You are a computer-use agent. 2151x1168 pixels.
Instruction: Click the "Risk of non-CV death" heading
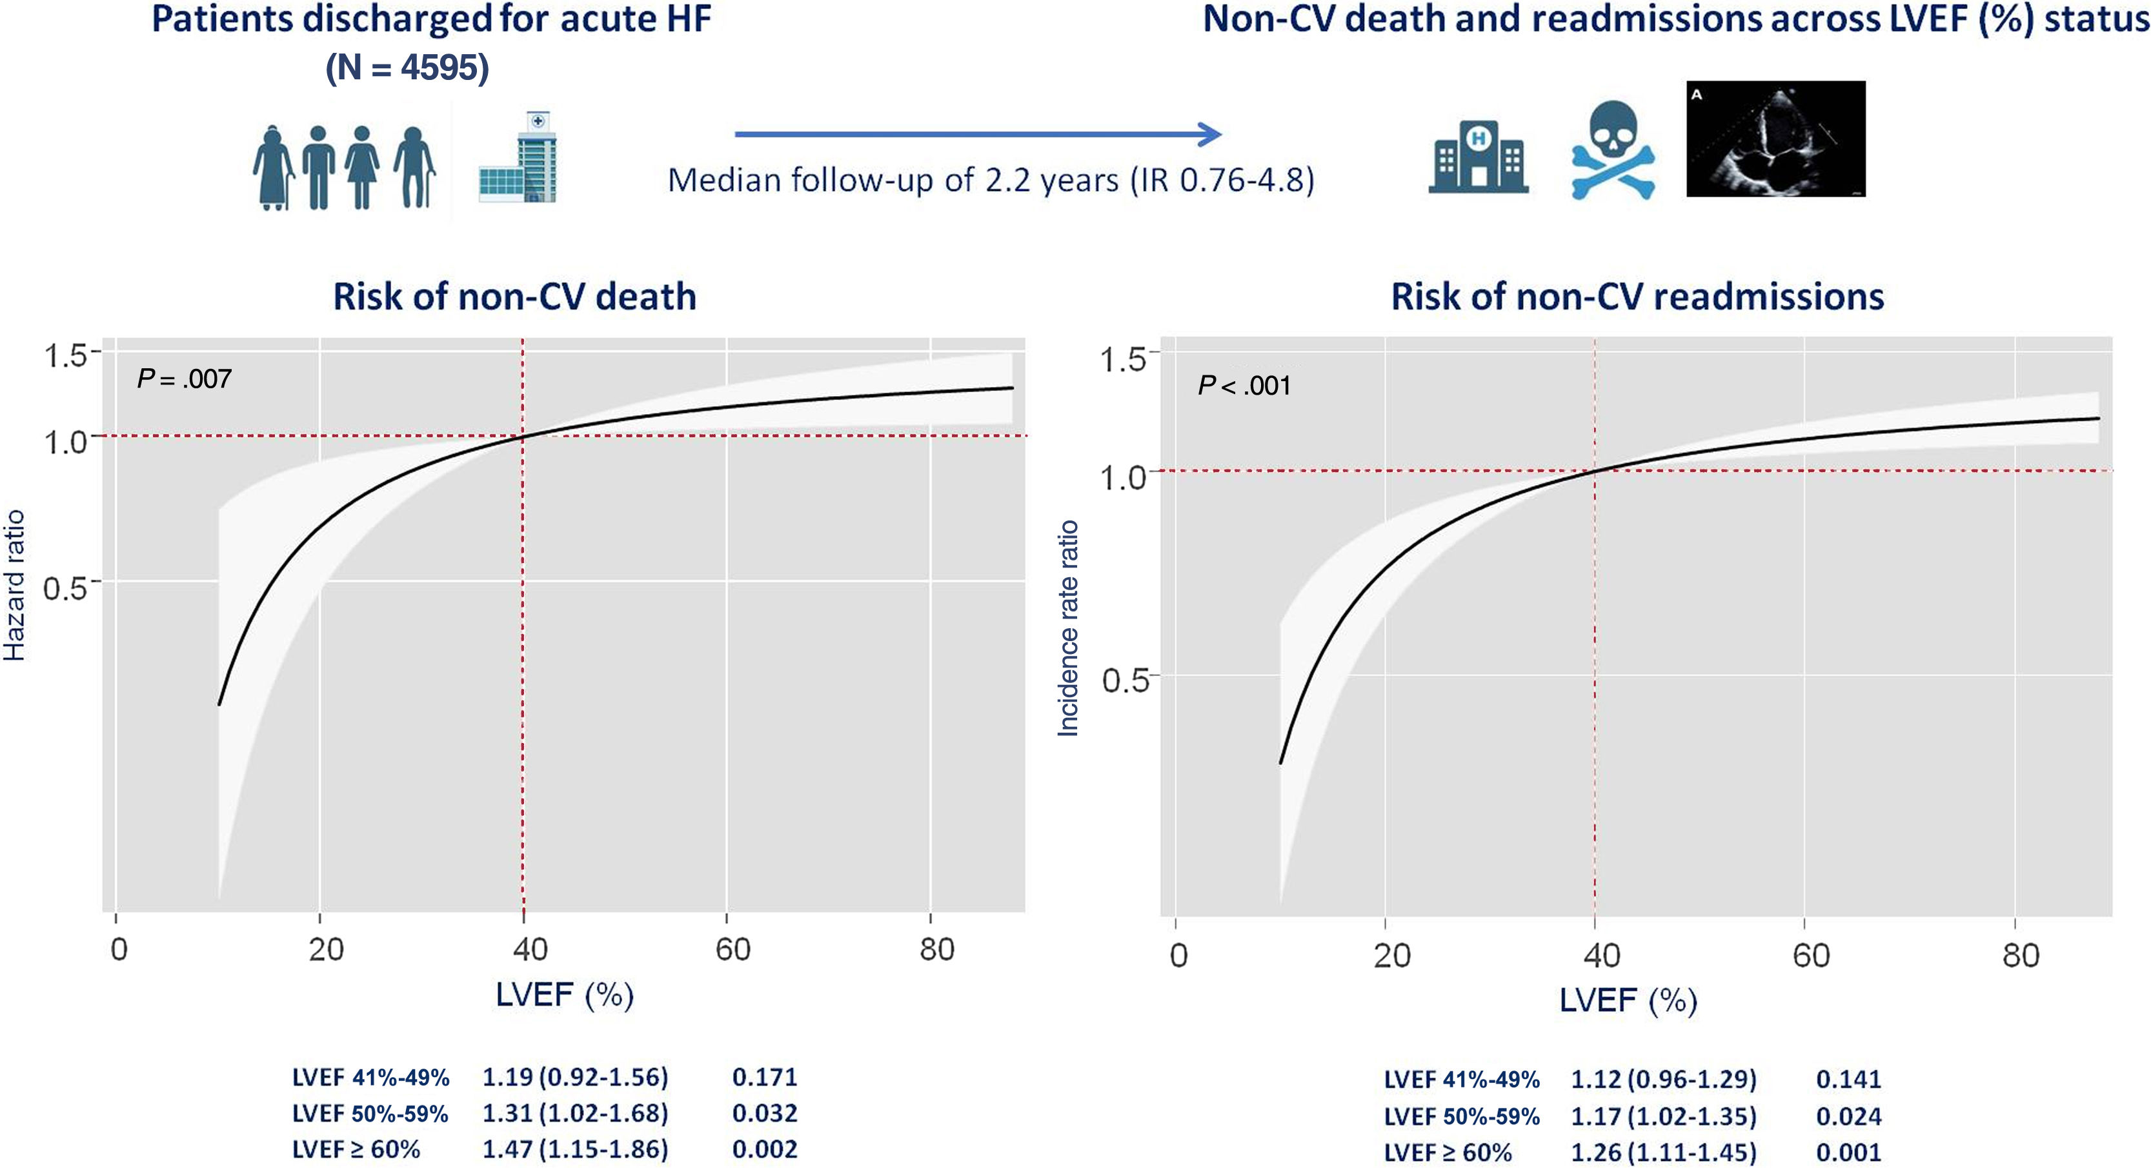(x=514, y=297)
